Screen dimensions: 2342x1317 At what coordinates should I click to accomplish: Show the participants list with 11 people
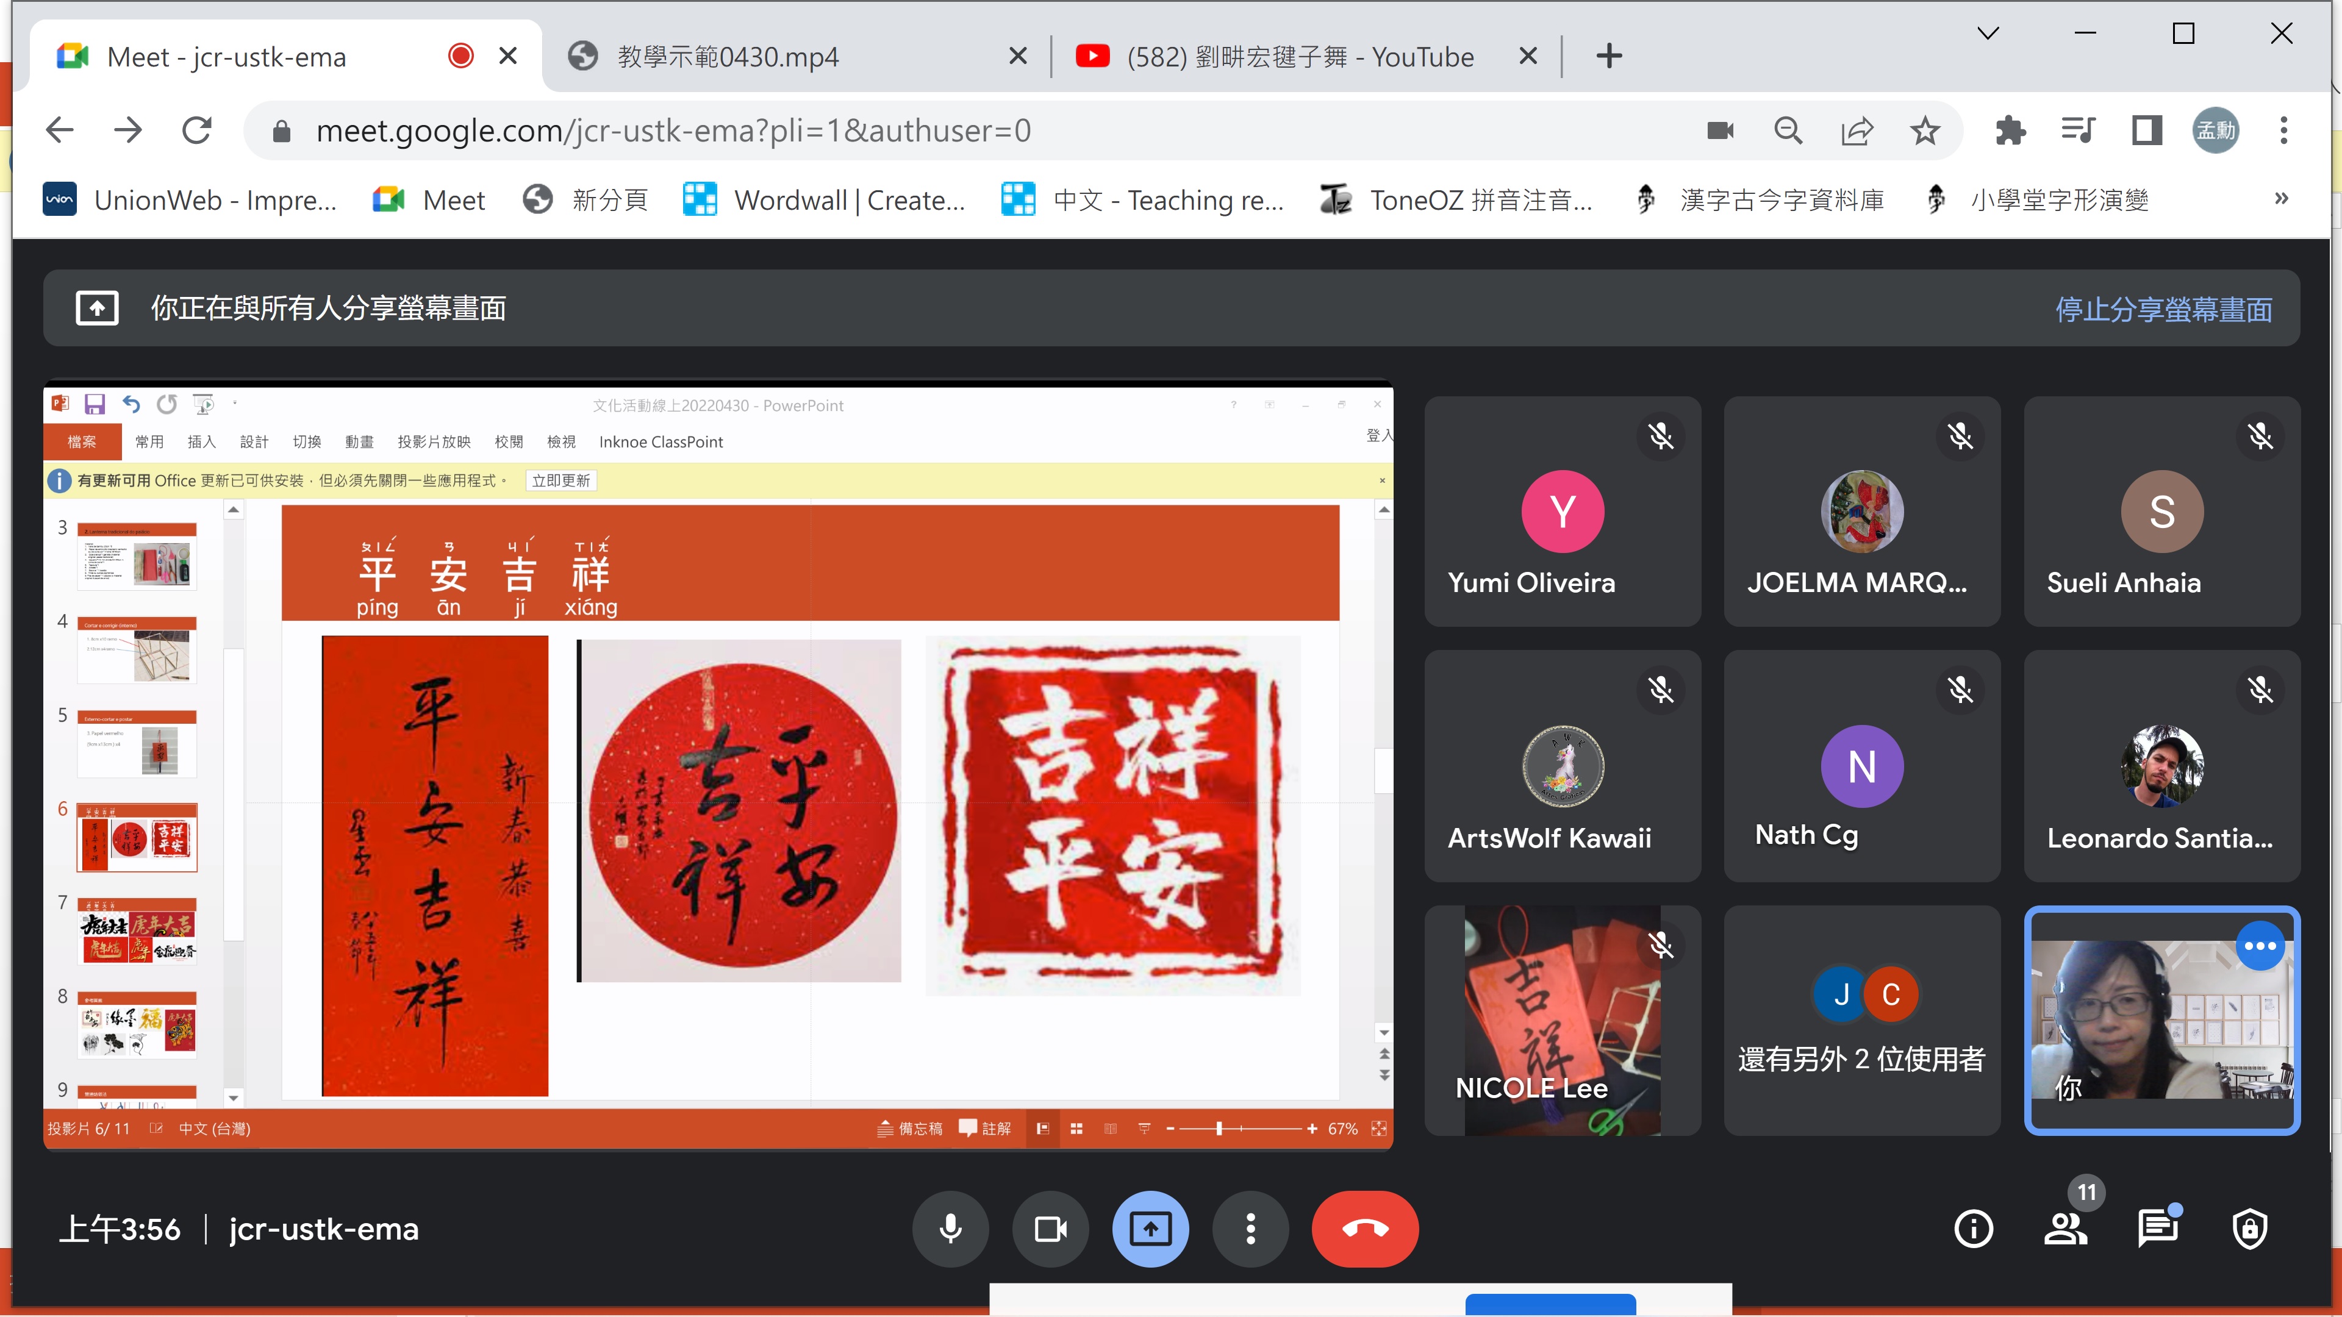[2066, 1229]
